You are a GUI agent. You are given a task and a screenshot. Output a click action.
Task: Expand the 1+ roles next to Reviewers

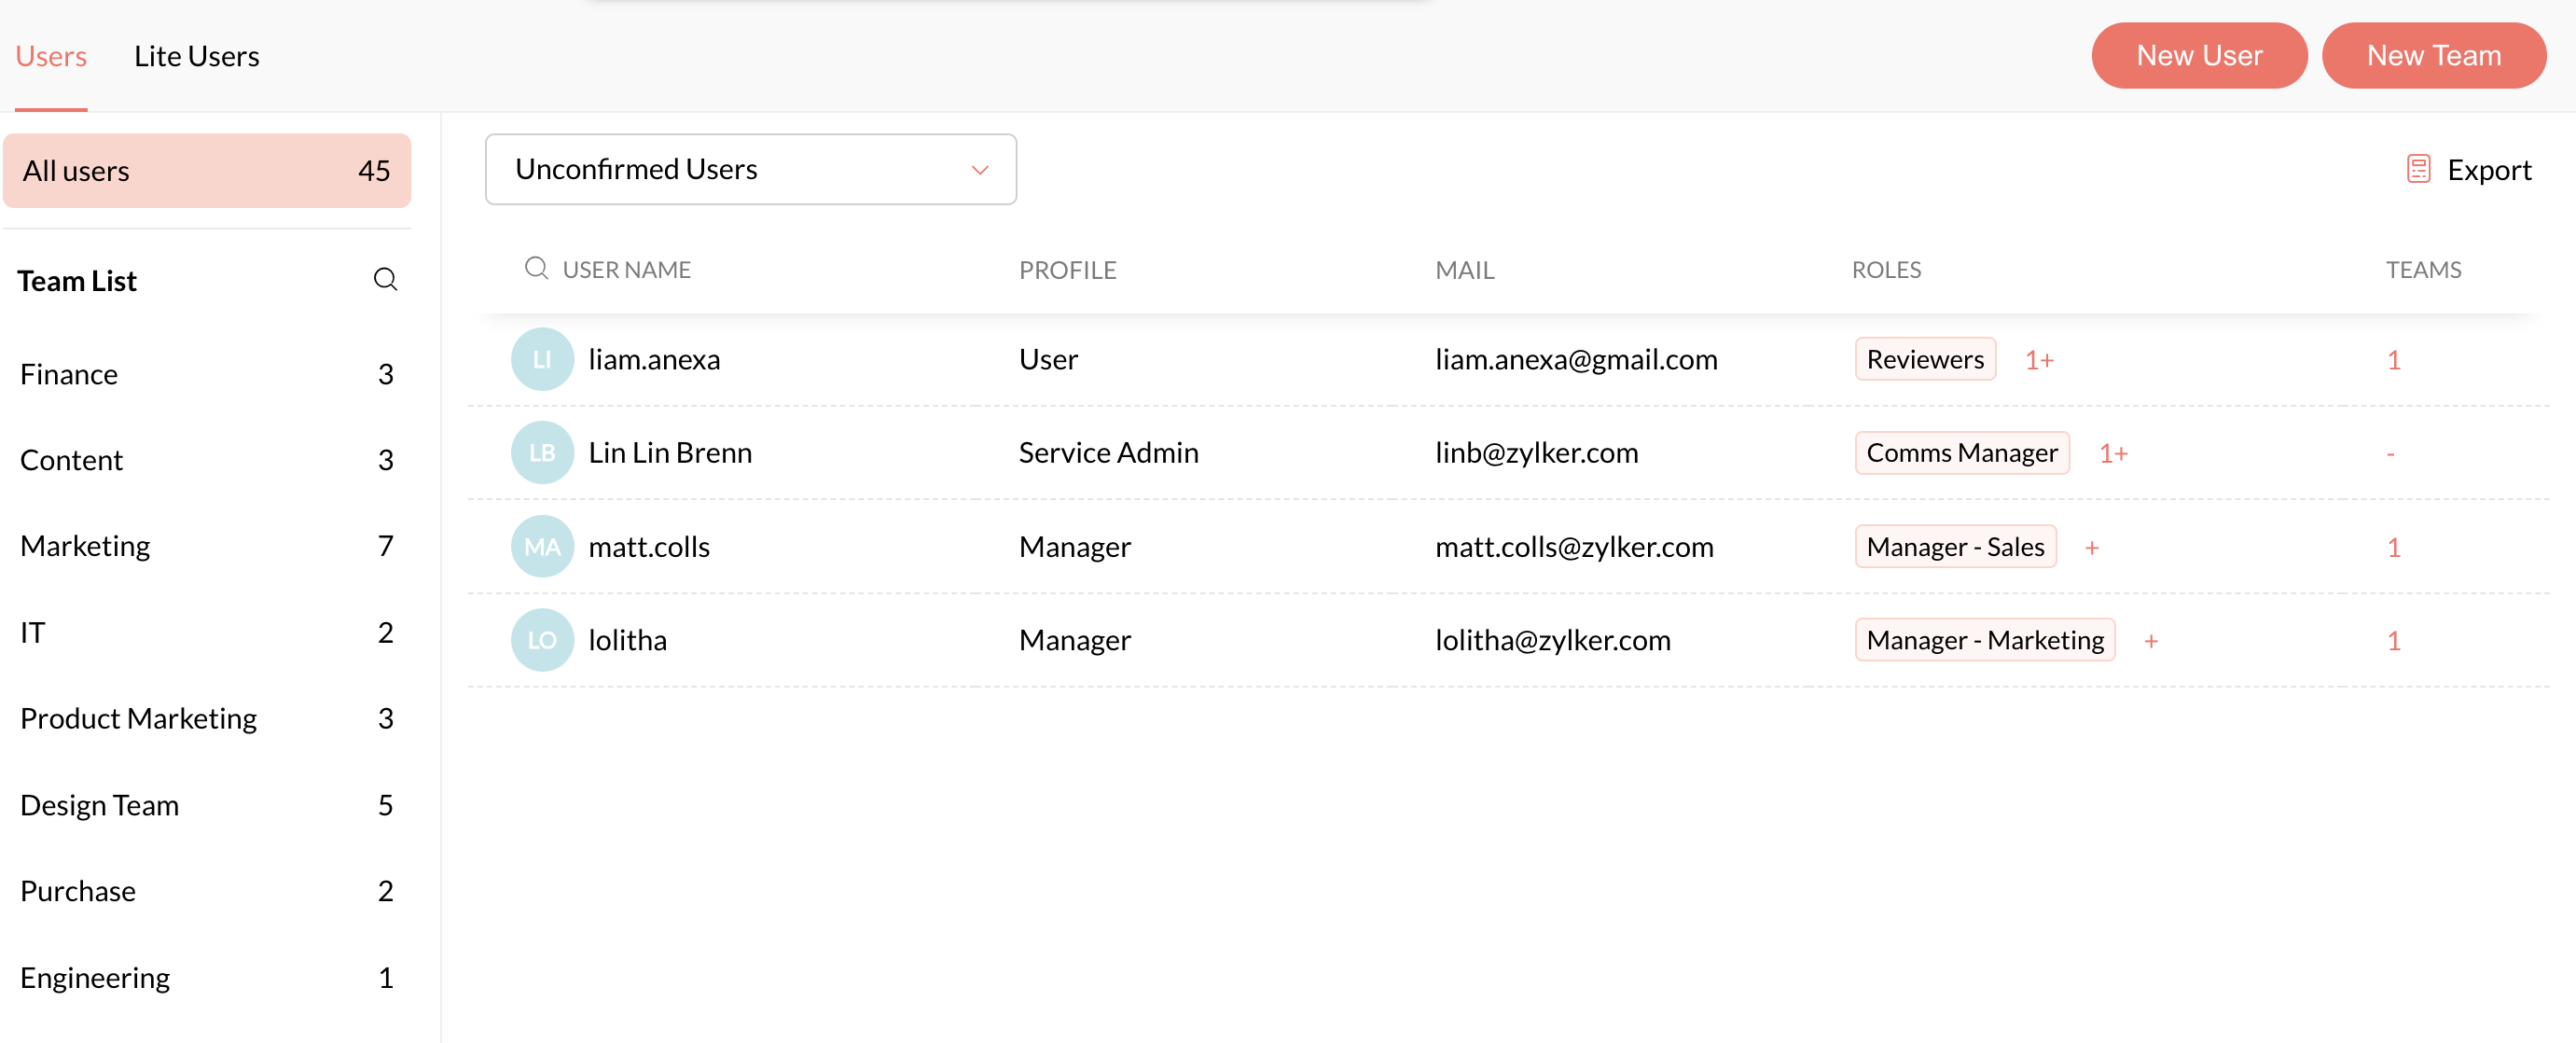[x=2039, y=360]
